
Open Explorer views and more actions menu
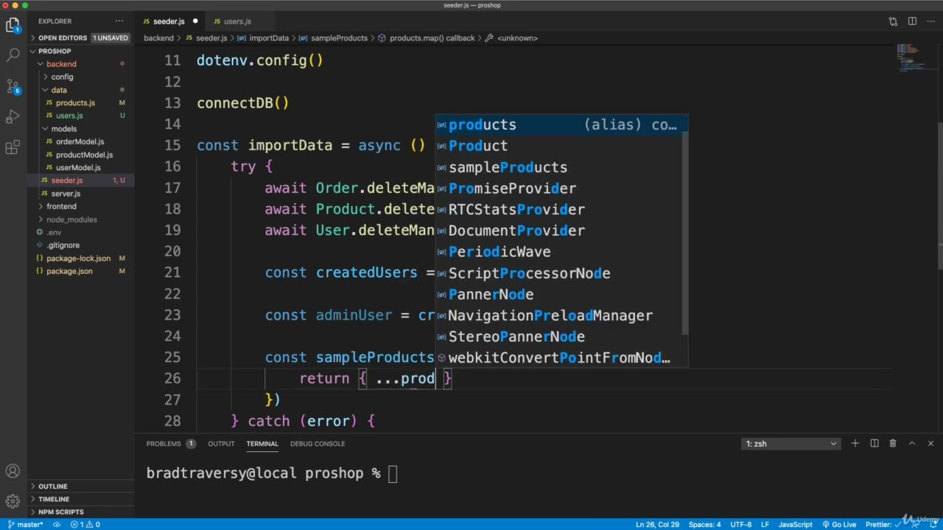pyautogui.click(x=119, y=21)
